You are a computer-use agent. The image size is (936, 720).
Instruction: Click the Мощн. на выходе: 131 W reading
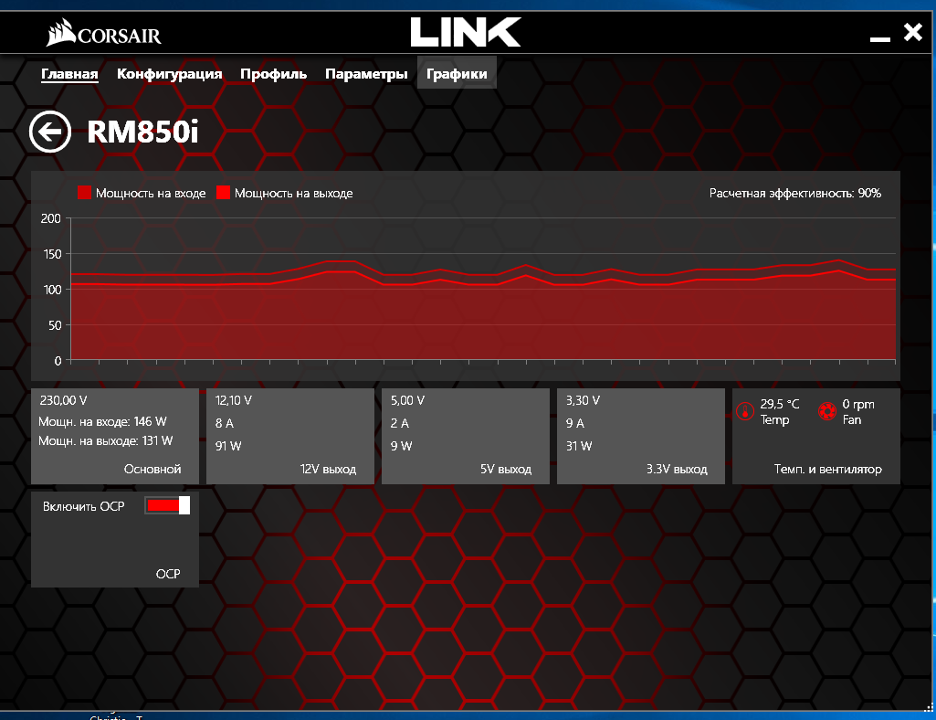coord(106,440)
